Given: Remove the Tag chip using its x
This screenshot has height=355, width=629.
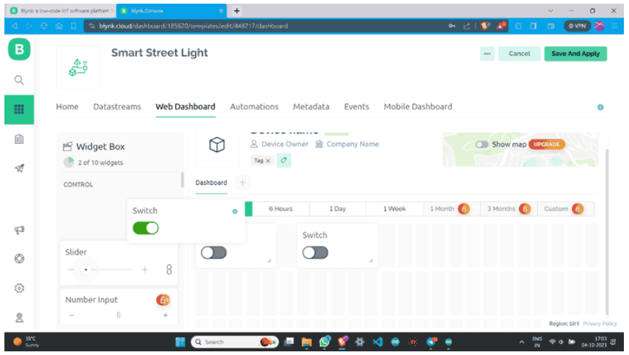Looking at the screenshot, I should 268,161.
